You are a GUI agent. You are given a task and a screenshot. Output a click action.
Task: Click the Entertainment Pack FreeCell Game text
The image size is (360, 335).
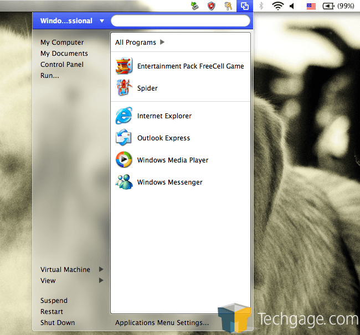[x=191, y=66]
